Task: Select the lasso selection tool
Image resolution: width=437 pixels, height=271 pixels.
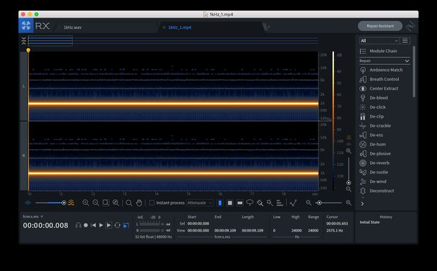Action: pos(250,203)
